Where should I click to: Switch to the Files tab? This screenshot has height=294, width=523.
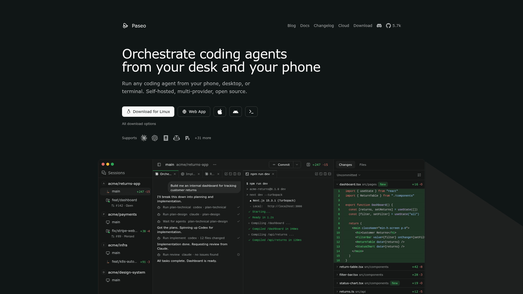pyautogui.click(x=363, y=165)
